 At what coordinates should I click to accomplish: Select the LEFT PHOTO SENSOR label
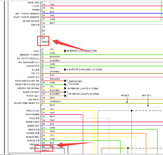point(27,14)
